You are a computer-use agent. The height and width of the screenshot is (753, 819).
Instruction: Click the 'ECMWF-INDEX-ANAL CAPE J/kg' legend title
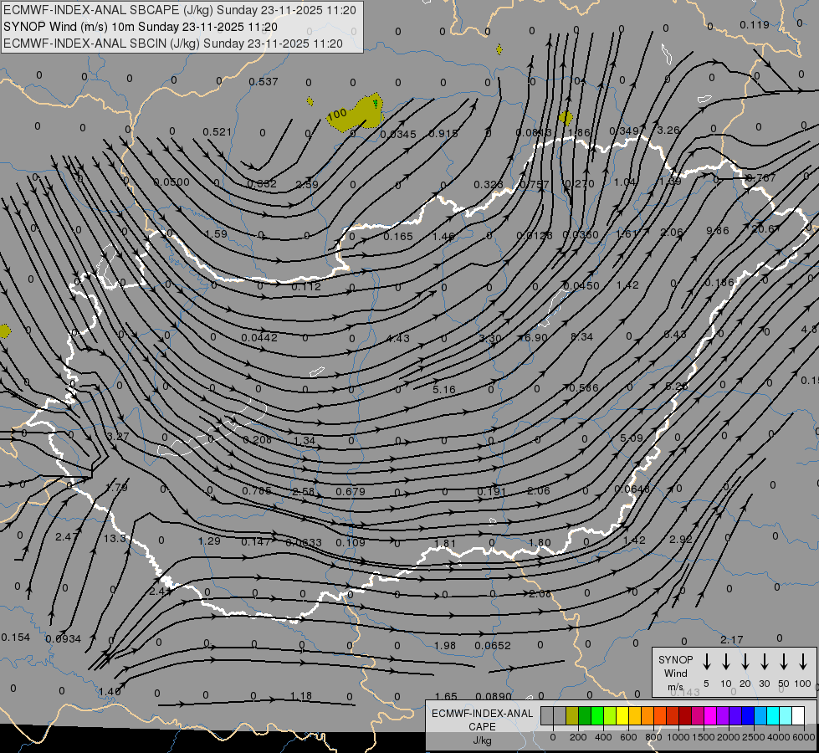pyautogui.click(x=482, y=726)
